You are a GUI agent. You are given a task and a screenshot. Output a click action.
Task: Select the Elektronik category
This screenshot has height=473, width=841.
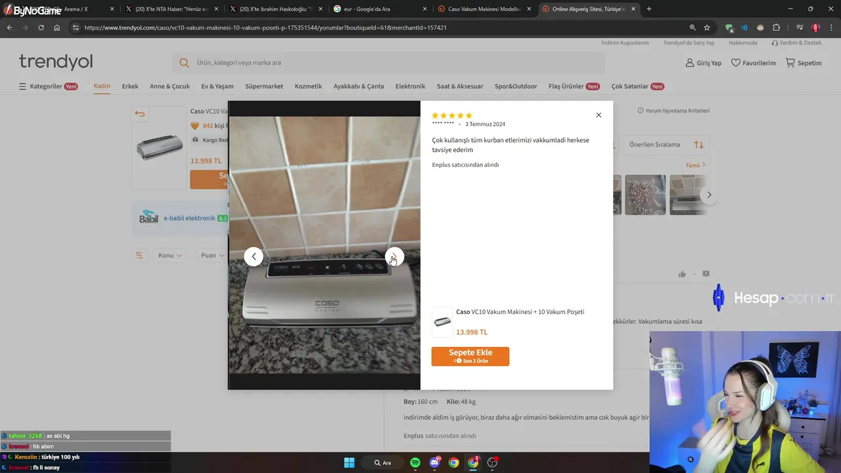point(410,86)
